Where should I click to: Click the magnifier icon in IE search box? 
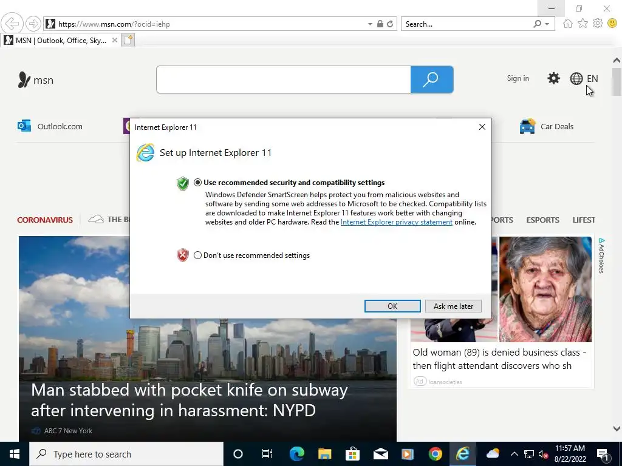(x=538, y=24)
